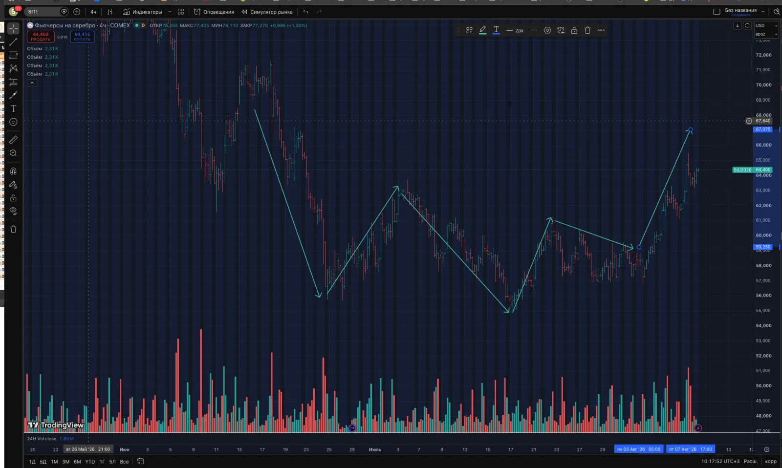Viewport: 782px width, 468px height.
Task: Open the layout setup square icon
Action: pos(717,12)
